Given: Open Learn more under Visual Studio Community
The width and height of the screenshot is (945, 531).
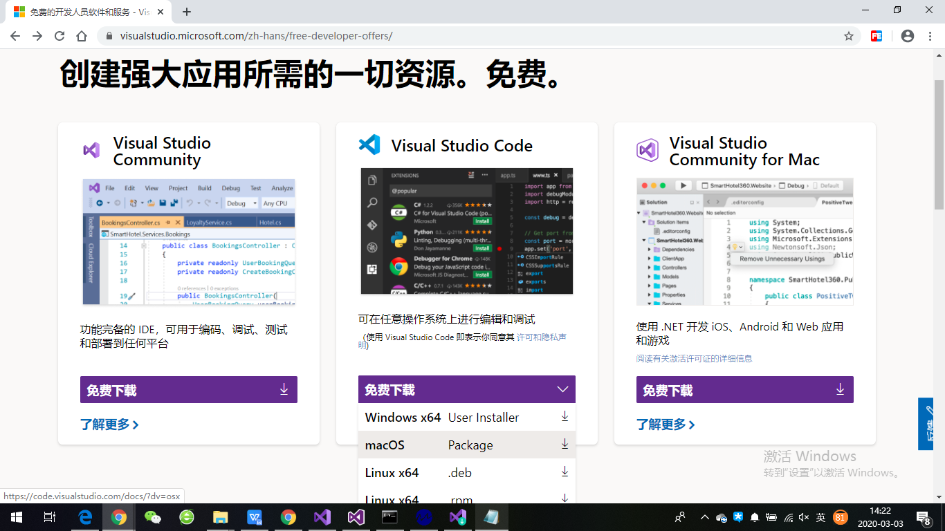Looking at the screenshot, I should pos(109,425).
